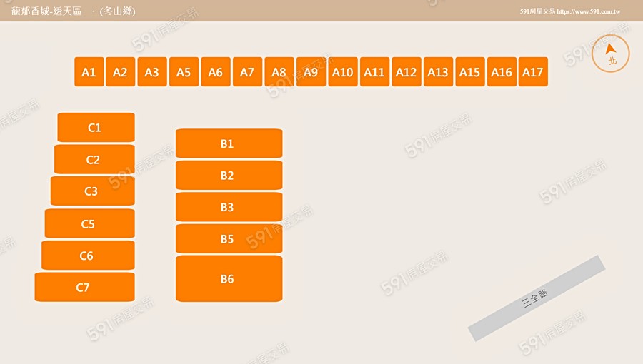Select unit C7 block
This screenshot has height=364, width=643.
pyautogui.click(x=84, y=288)
